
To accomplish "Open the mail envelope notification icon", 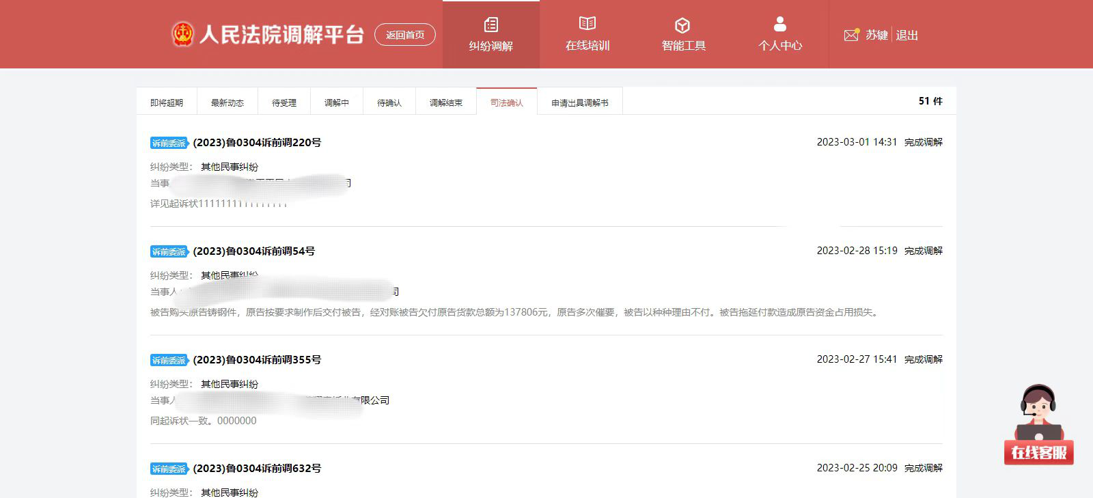I will point(851,35).
